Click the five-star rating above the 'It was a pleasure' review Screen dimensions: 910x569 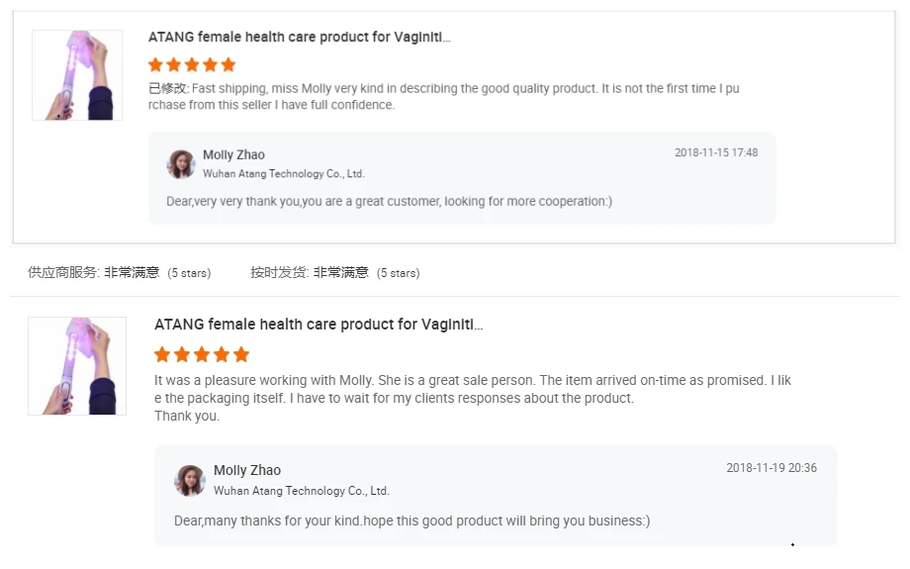coord(202,354)
